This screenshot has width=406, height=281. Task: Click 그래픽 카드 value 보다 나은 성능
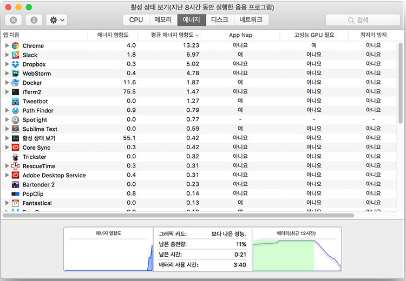click(228, 234)
